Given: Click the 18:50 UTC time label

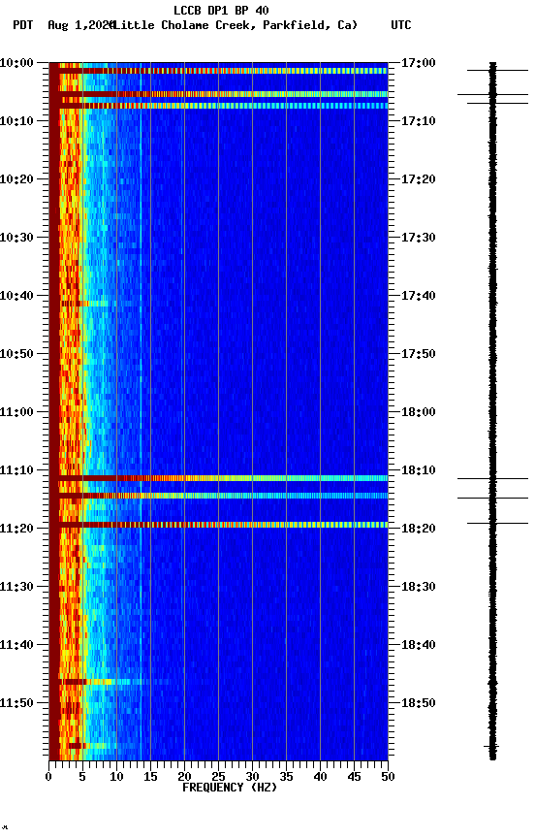Looking at the screenshot, I should [x=418, y=703].
